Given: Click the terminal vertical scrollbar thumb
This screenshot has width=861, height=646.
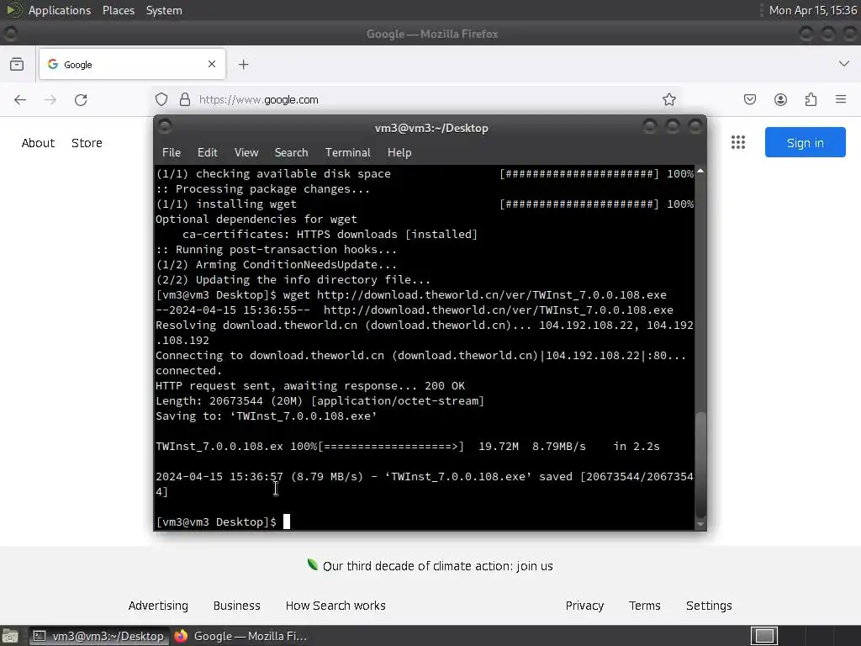Looking at the screenshot, I should coord(700,463).
